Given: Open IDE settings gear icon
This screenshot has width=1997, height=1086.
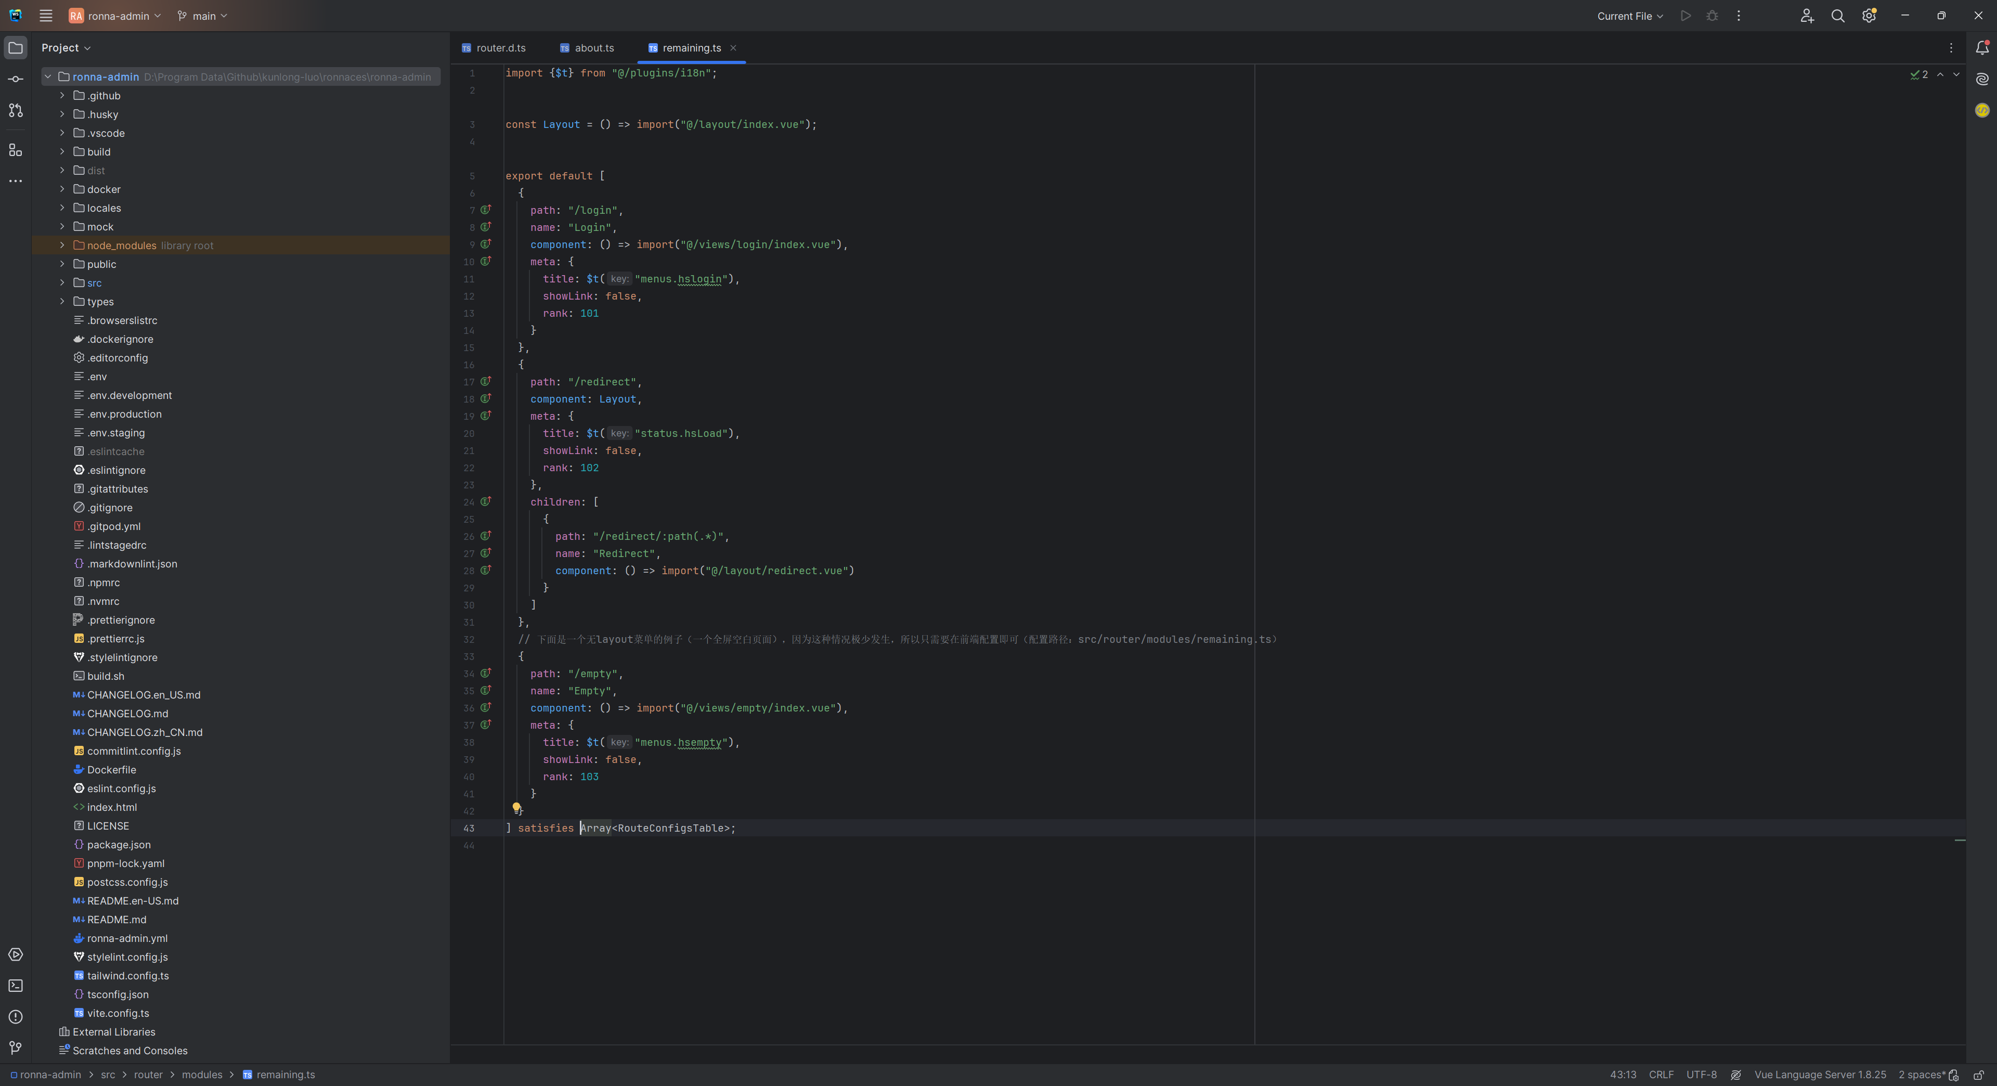Looking at the screenshot, I should pyautogui.click(x=1869, y=16).
